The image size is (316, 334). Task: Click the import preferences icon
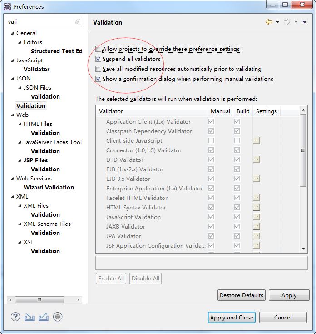[30, 317]
